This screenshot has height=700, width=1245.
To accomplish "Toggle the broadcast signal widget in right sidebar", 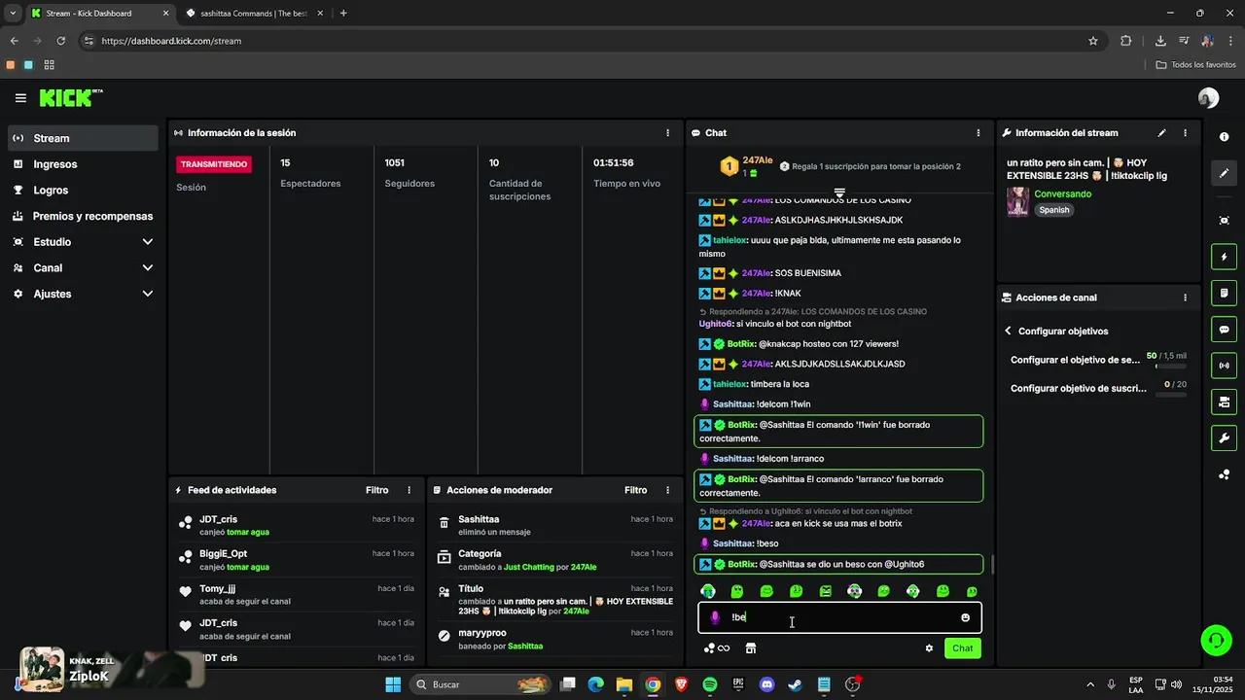I will click(1224, 366).
